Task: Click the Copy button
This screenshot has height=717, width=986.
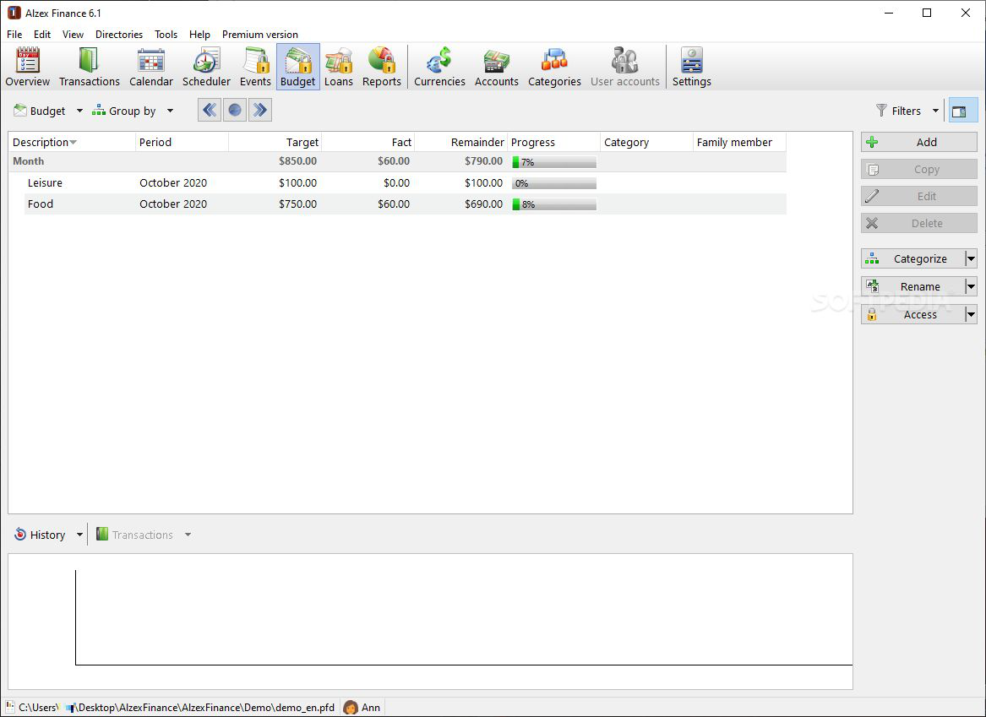Action: pos(918,169)
